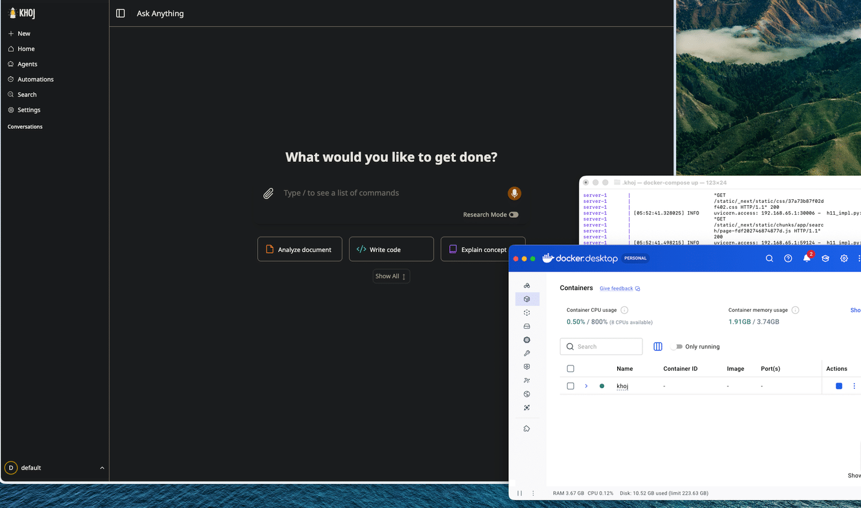Image resolution: width=861 pixels, height=508 pixels.
Task: Click the info icon beside Container memory usage
Action: [795, 310]
